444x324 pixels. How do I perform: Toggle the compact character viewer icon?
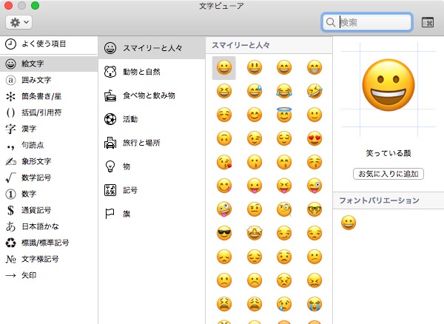428,22
